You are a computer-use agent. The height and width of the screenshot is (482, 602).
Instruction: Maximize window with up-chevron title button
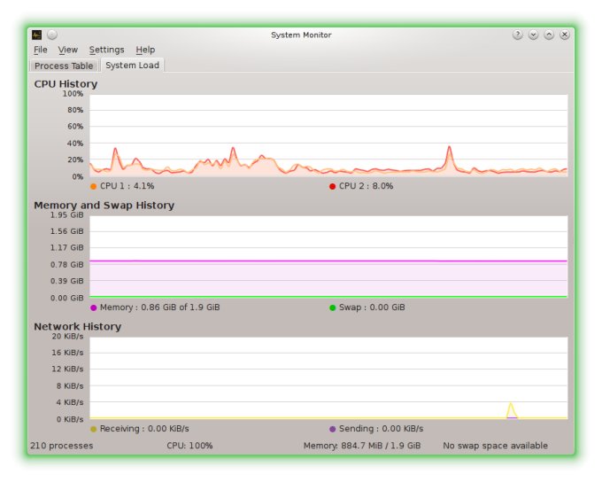point(549,35)
